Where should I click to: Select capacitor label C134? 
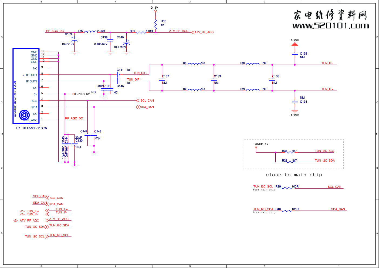(x=303, y=102)
